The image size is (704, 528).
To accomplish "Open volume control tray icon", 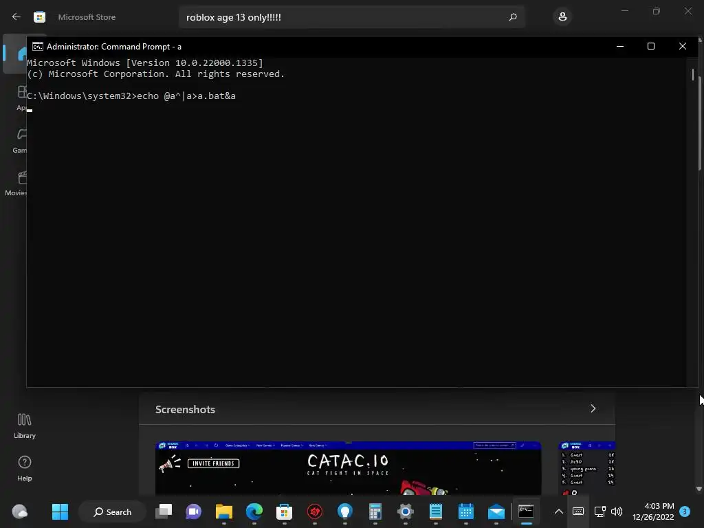I will click(617, 511).
